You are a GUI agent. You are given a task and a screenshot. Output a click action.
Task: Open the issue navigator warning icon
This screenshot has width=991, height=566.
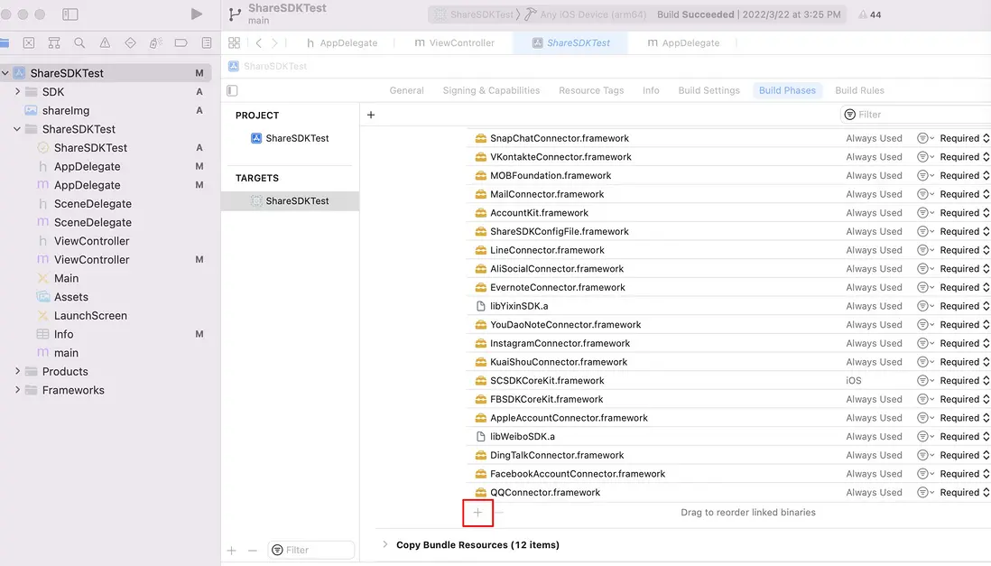(x=105, y=43)
